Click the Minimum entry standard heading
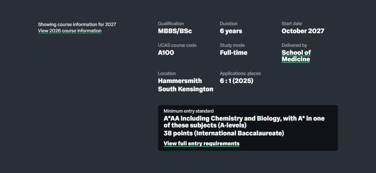Image resolution: width=376 pixels, height=173 pixels. click(189, 111)
